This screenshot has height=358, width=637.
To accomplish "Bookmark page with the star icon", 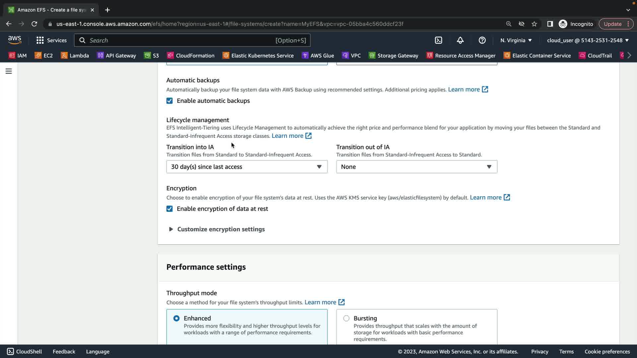I will [x=534, y=24].
